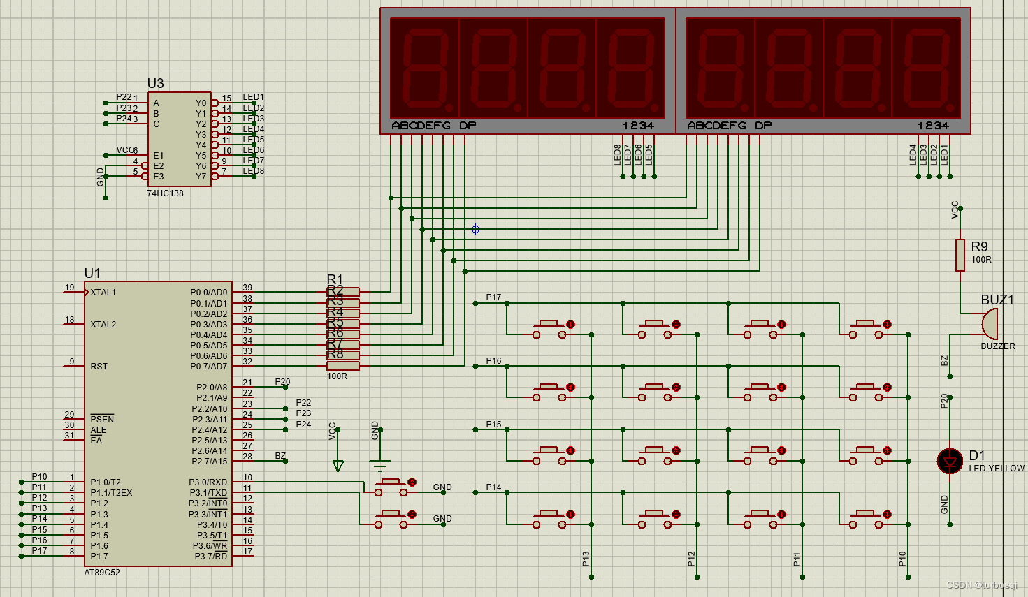
Task: Select keypad button at row P16, column P10
Action: point(866,392)
